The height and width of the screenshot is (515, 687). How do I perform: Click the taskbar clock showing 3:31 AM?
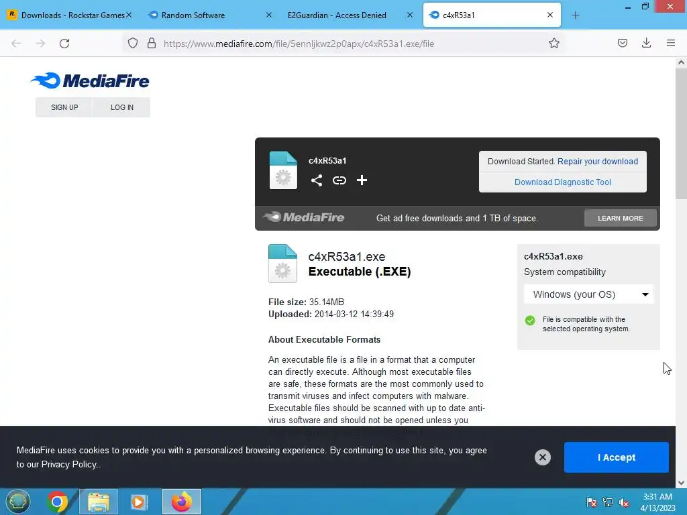pos(657,502)
